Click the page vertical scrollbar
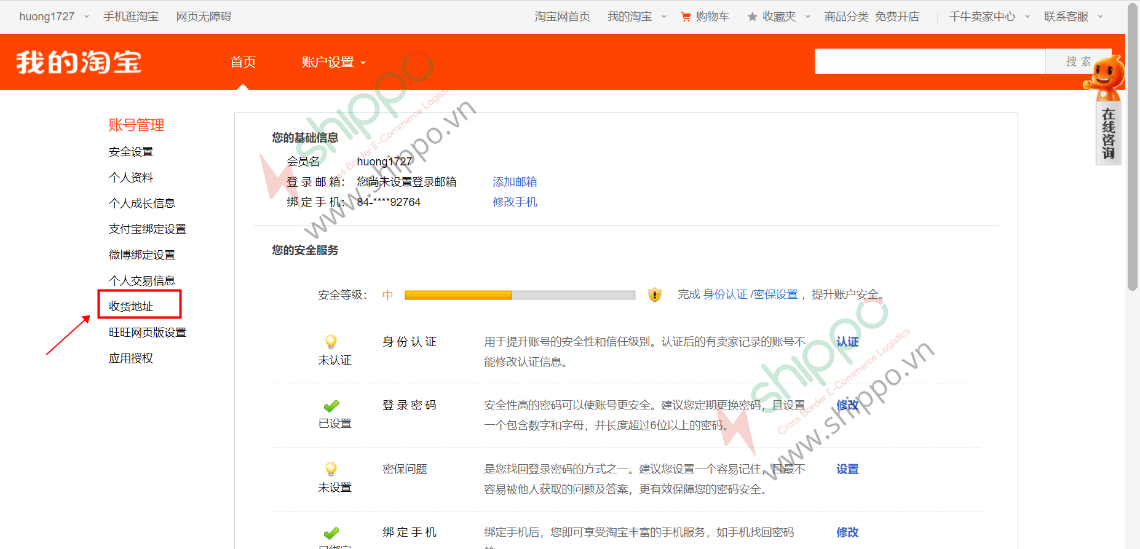The width and height of the screenshot is (1140, 549). pyautogui.click(x=1133, y=148)
